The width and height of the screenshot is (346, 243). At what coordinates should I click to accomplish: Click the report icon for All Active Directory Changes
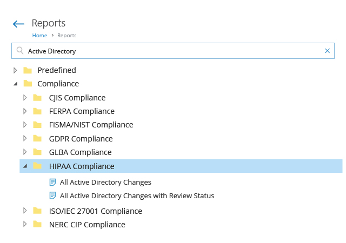click(53, 183)
